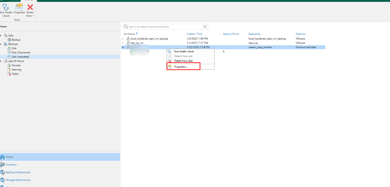Viewport: 390px width, 187px height.
Task: Click the 1/2/2025 7:57 PM creation time
Action: tap(197, 43)
